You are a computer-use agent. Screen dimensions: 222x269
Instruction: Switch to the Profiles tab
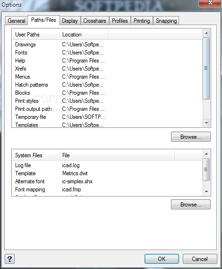point(120,21)
